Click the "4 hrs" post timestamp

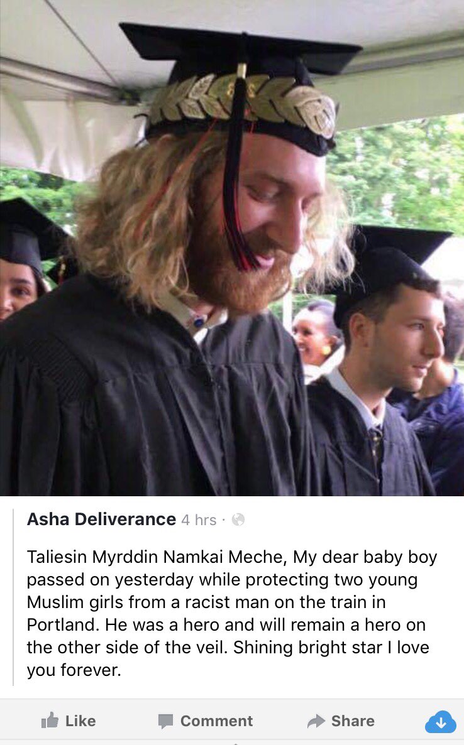click(199, 520)
